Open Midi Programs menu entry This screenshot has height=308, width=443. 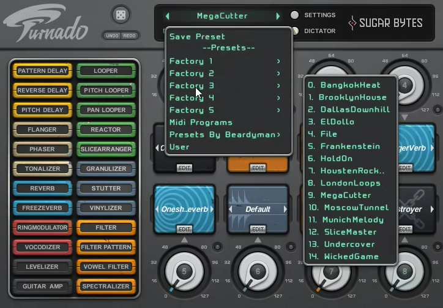[201, 122]
